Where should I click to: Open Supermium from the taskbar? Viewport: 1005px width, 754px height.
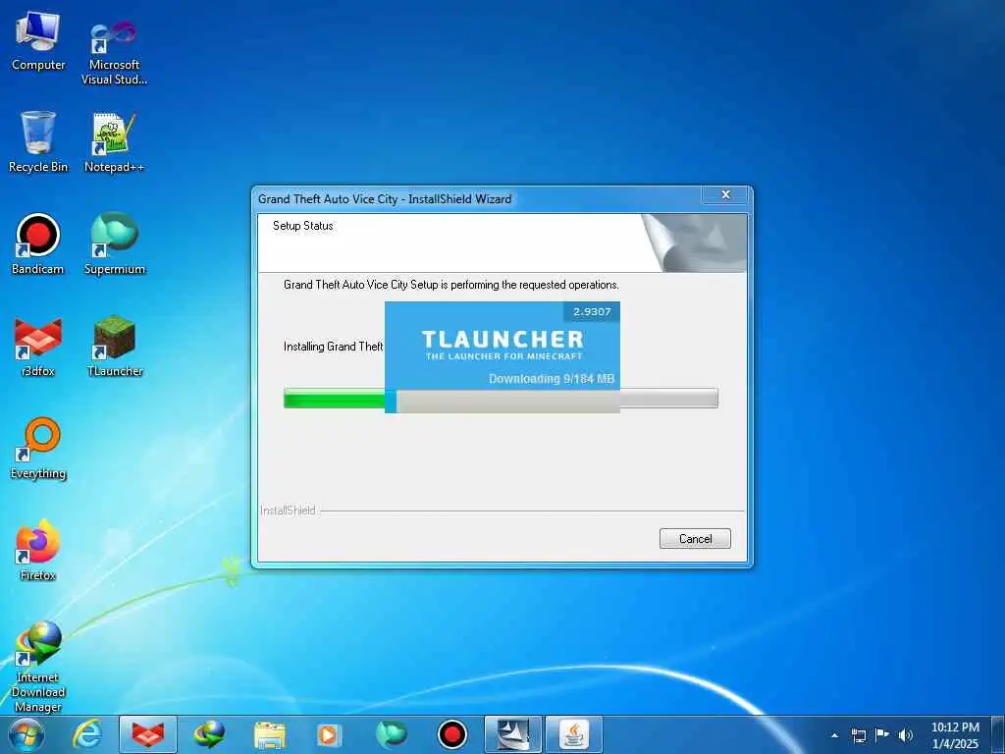pos(391,734)
